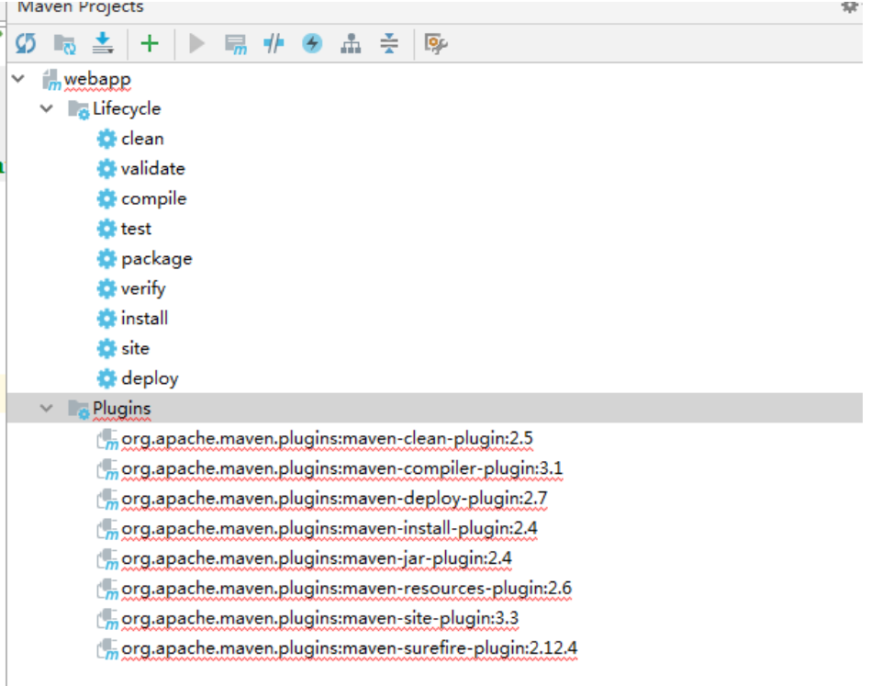Viewport: 871px width, 686px height.
Task: Click Collapse All icon in toolbar
Action: coord(389,43)
